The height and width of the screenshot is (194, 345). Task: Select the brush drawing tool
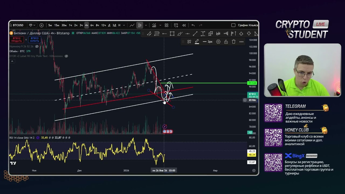coord(180,34)
